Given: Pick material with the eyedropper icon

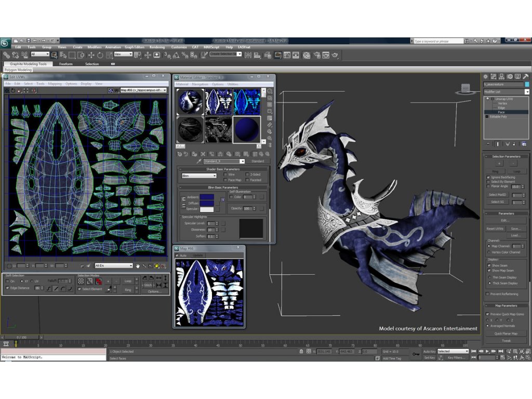Looking at the screenshot, I should (198, 162).
